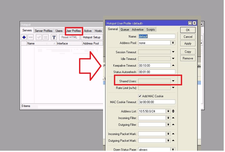
Task: Open the Address List dropdown
Action: 168,111
